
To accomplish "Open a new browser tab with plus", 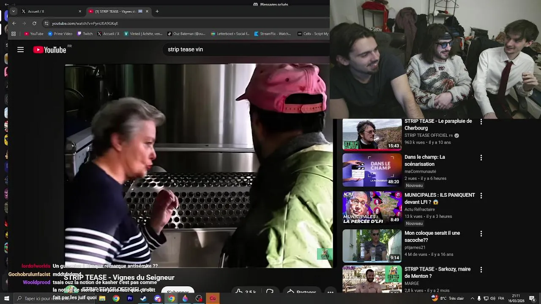I will coord(157,11).
